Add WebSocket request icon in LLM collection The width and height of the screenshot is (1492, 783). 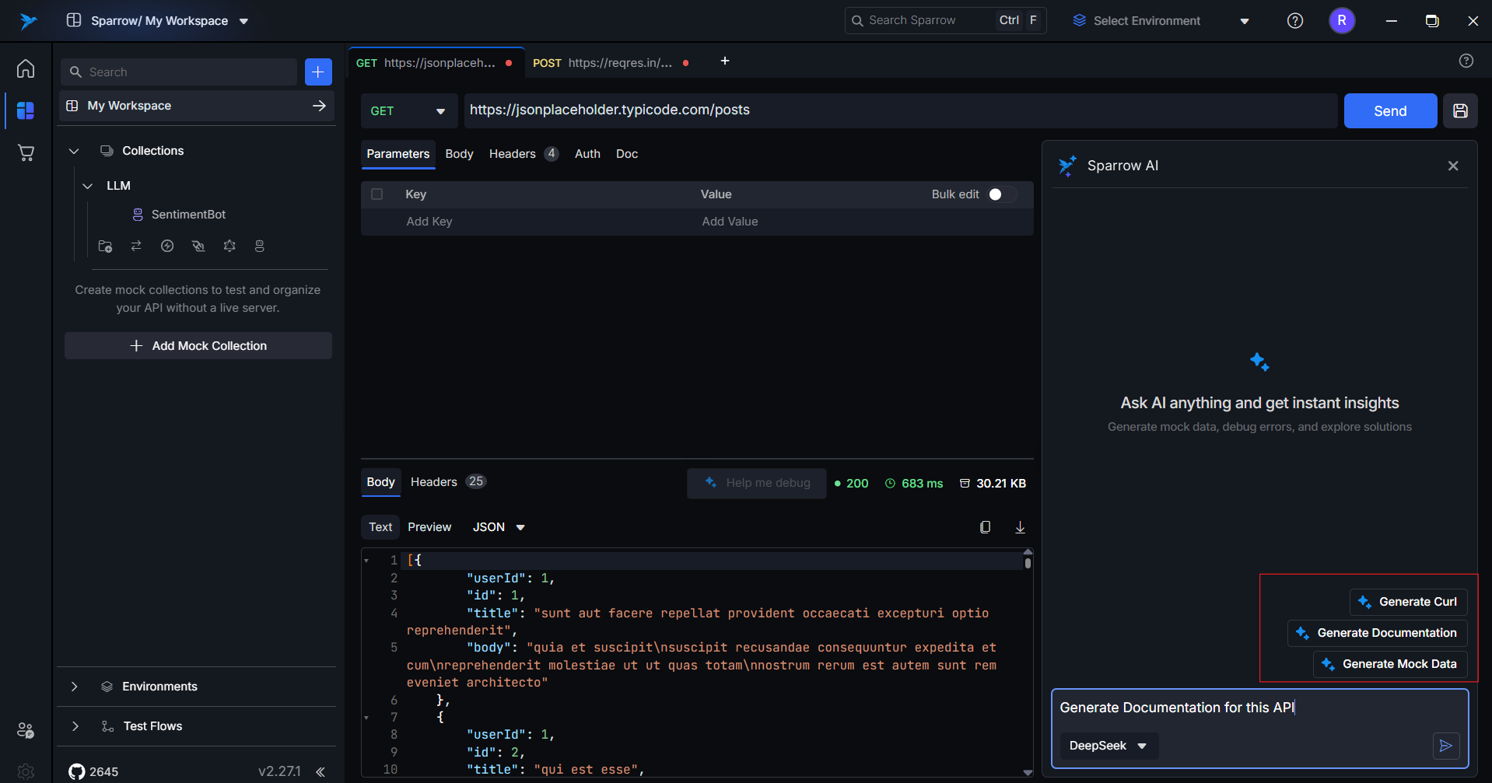(x=198, y=246)
